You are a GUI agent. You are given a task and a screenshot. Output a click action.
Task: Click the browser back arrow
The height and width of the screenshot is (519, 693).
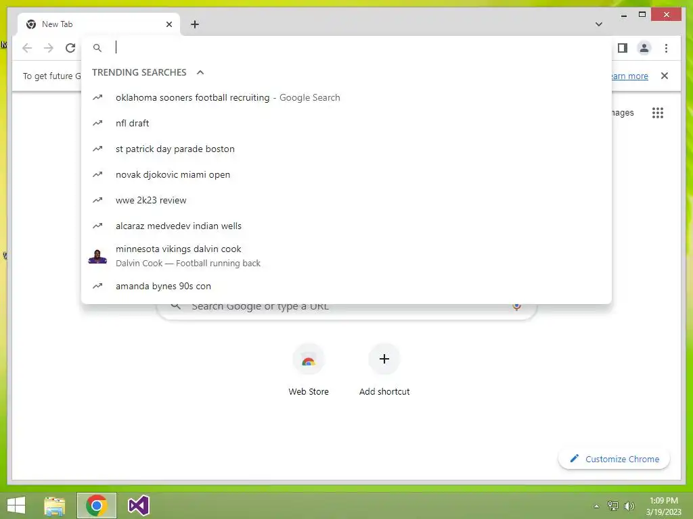pos(27,48)
